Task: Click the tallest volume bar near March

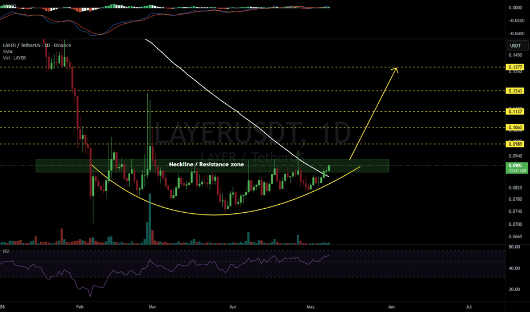Action: point(150,219)
